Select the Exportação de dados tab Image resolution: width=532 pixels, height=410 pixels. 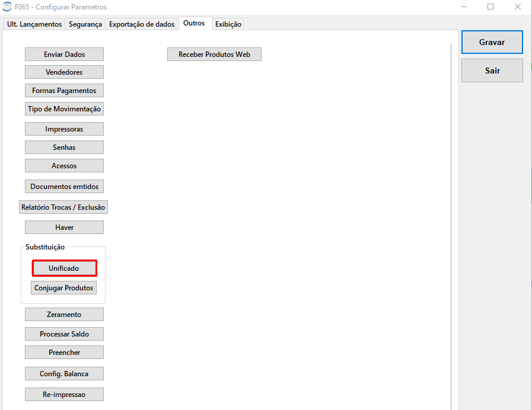pyautogui.click(x=142, y=24)
